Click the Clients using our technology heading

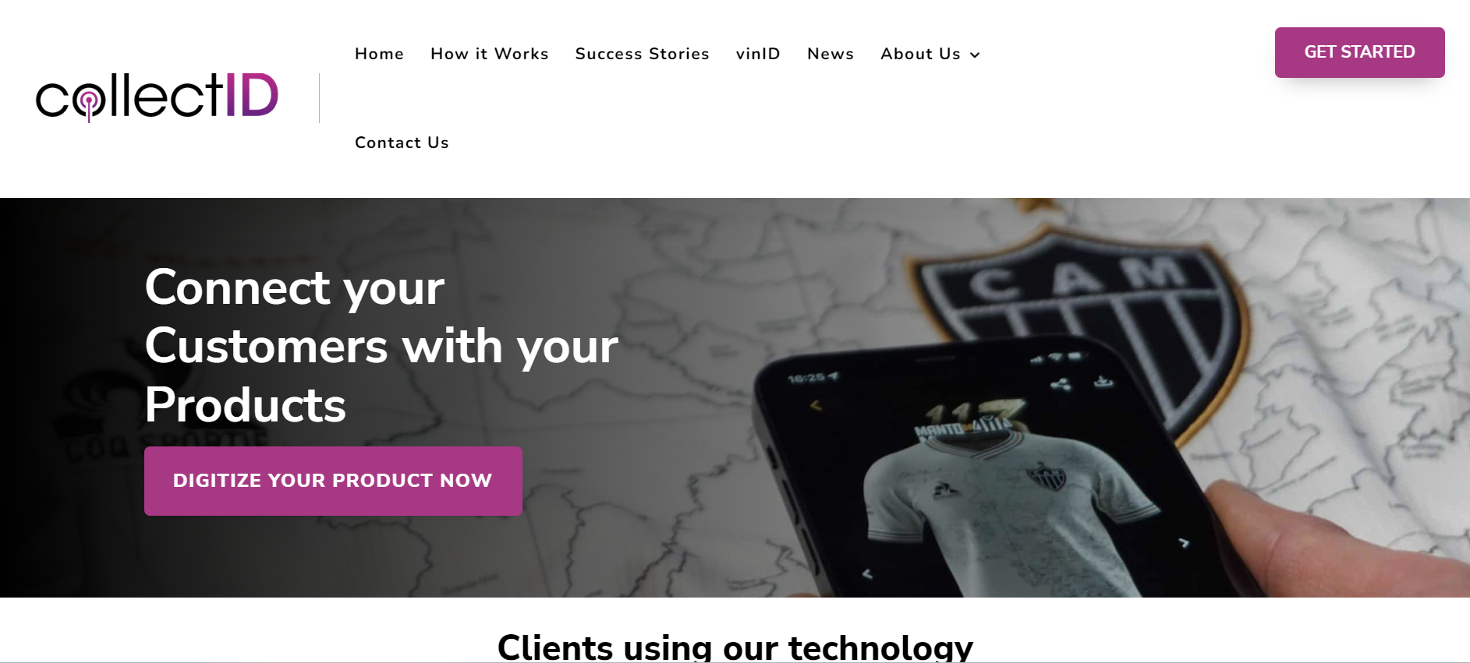tap(735, 647)
